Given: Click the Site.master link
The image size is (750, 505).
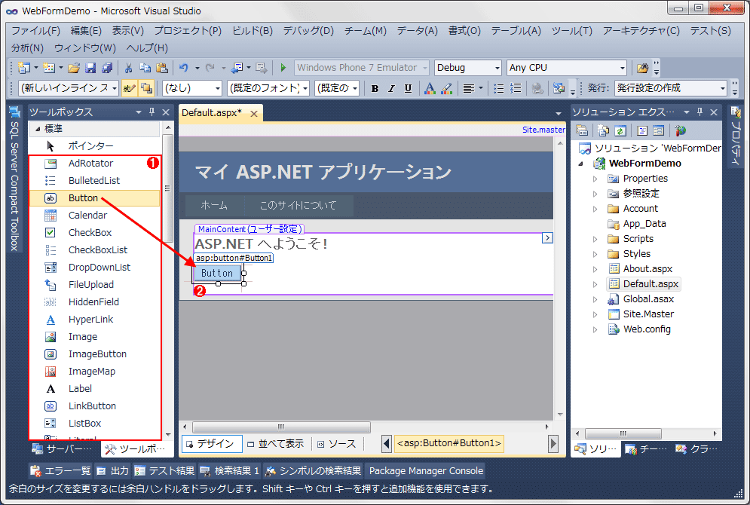Looking at the screenshot, I should pyautogui.click(x=543, y=130).
